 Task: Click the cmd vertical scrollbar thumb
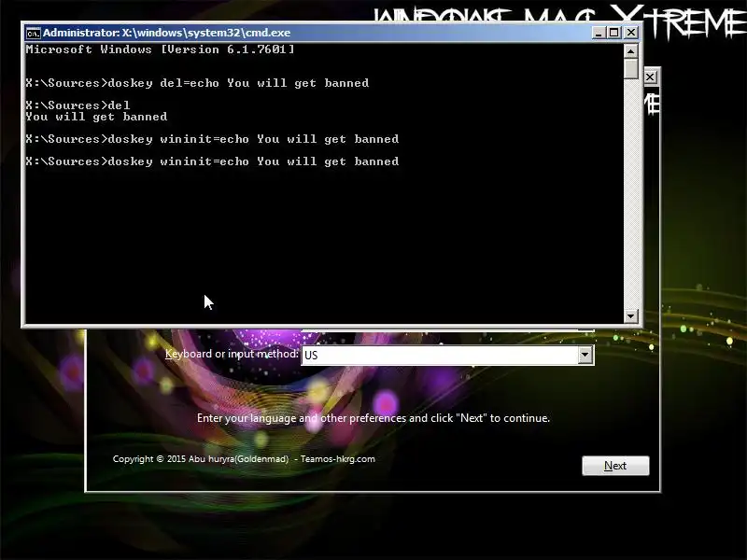point(631,69)
